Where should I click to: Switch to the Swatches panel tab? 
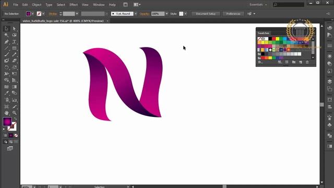[x=263, y=33]
